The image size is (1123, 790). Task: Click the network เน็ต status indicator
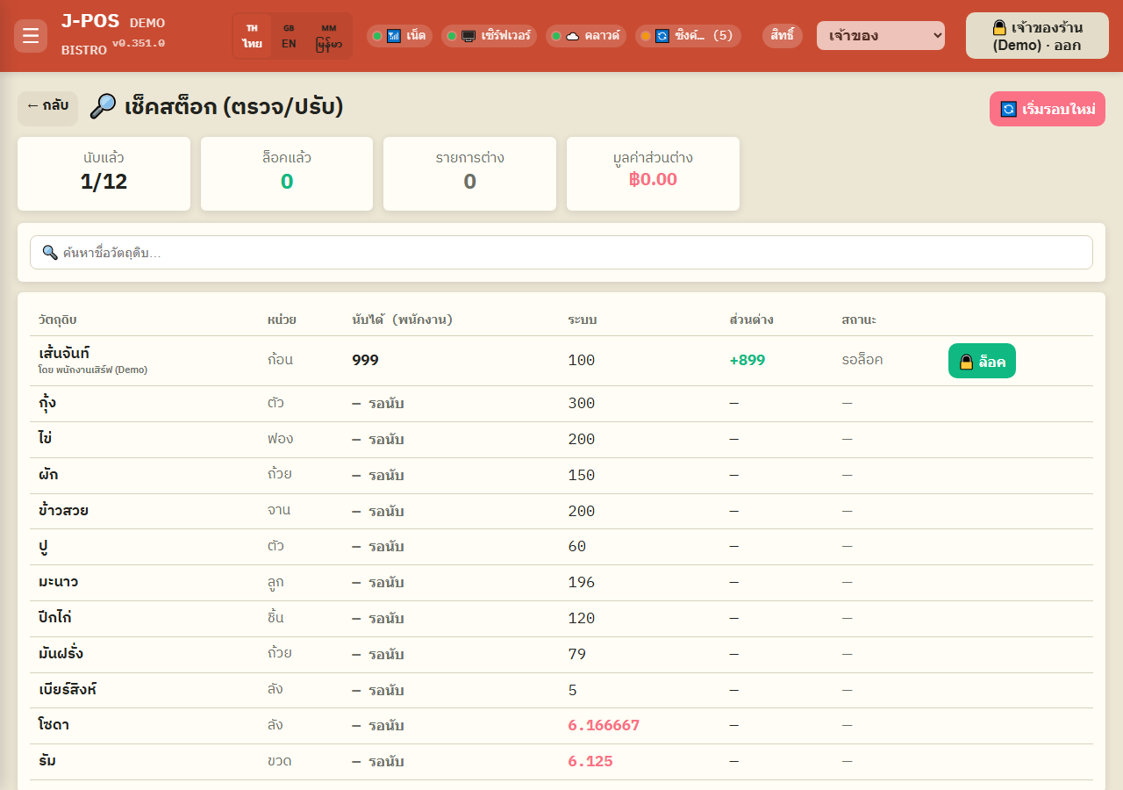click(x=399, y=36)
